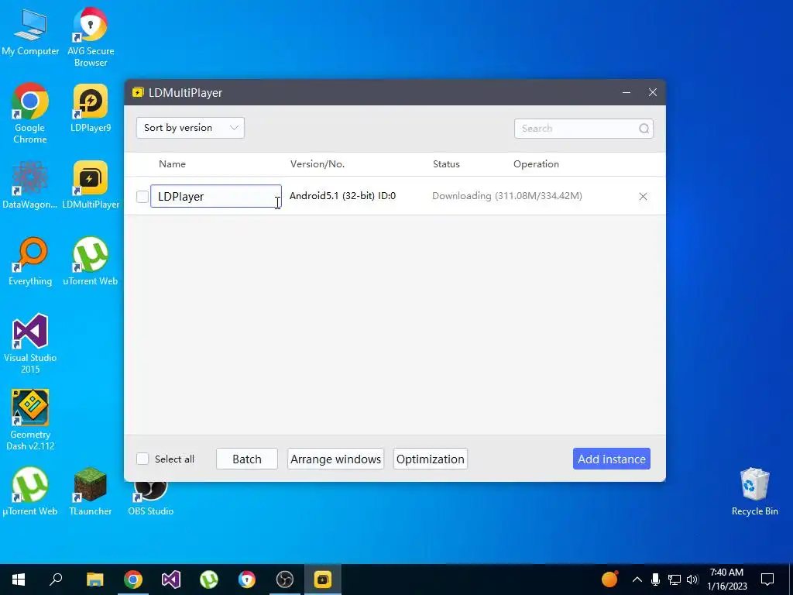Click the Batch button
793x595 pixels.
click(x=247, y=459)
